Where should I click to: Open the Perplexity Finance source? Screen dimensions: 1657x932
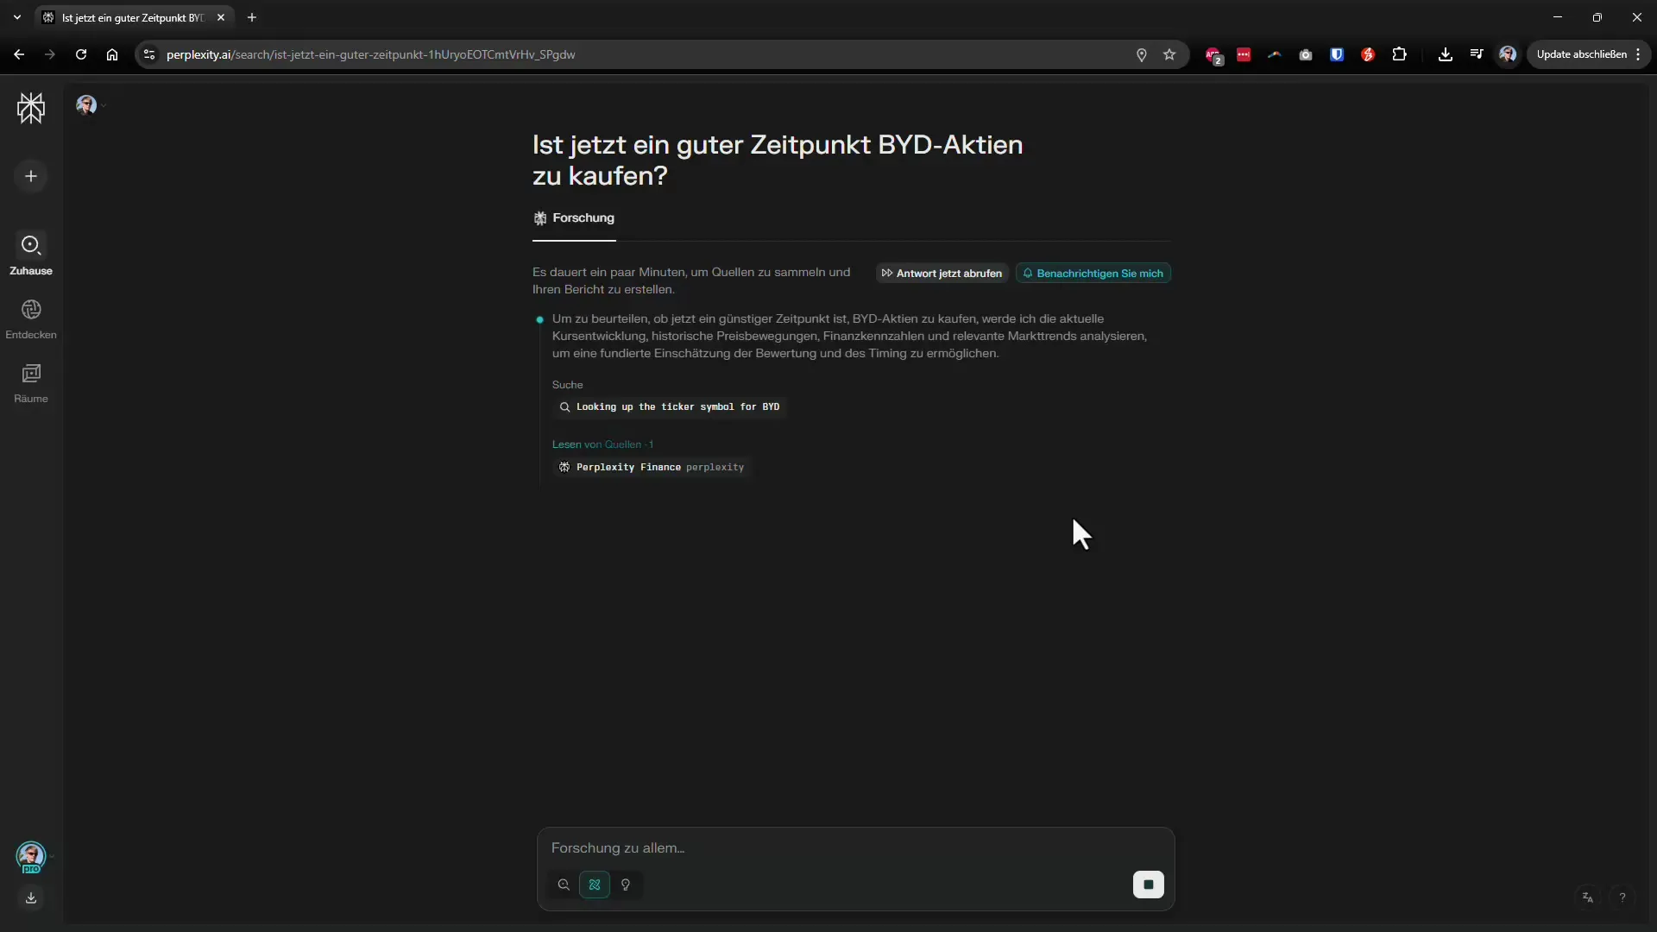pos(652,467)
